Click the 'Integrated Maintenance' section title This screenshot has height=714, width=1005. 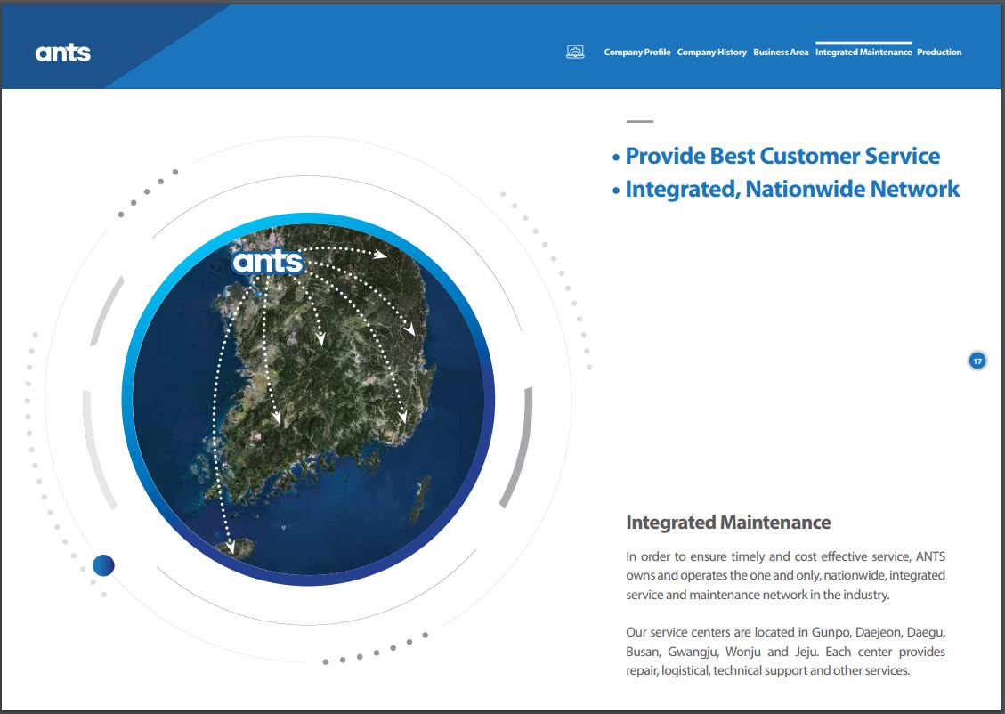click(728, 523)
